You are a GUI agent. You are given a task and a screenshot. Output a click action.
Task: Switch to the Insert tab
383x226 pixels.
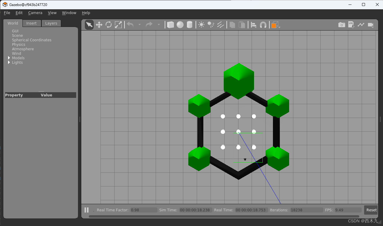pos(31,23)
